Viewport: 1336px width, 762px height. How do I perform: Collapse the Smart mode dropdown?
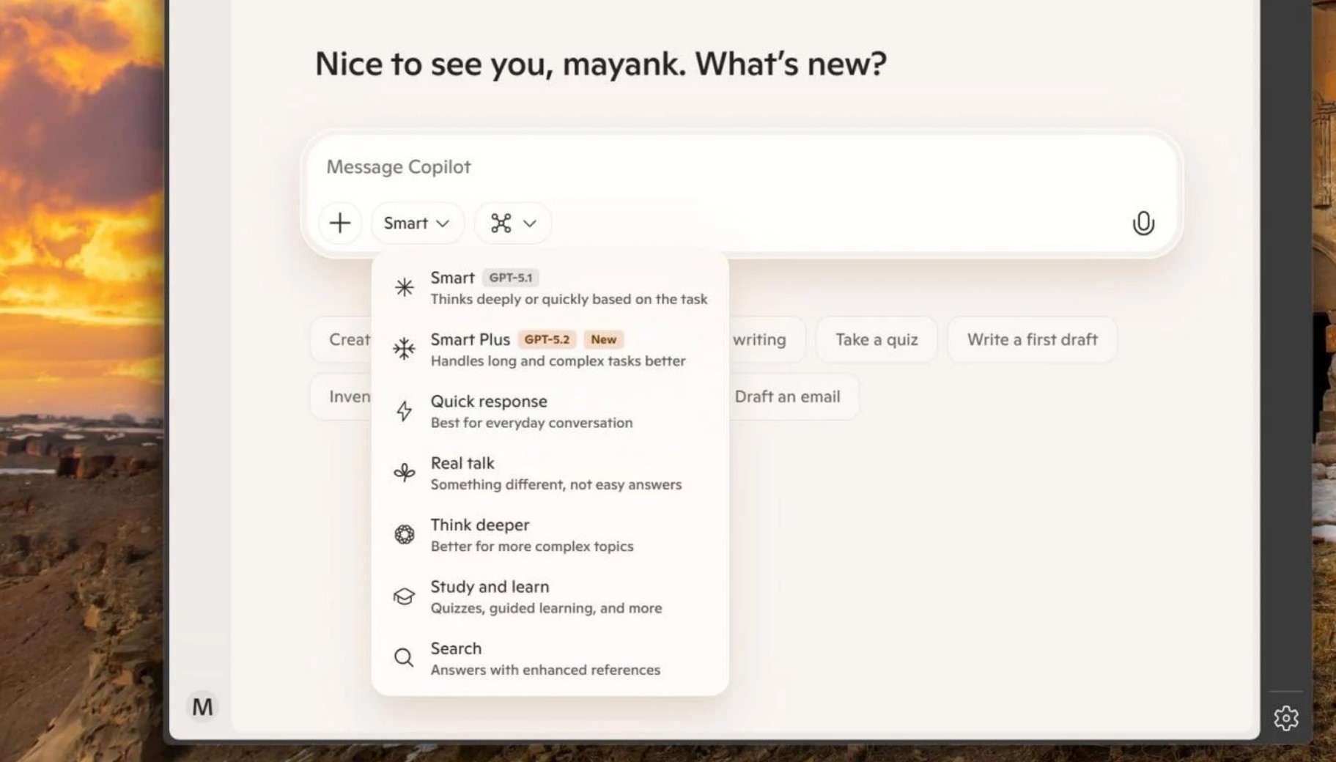416,223
